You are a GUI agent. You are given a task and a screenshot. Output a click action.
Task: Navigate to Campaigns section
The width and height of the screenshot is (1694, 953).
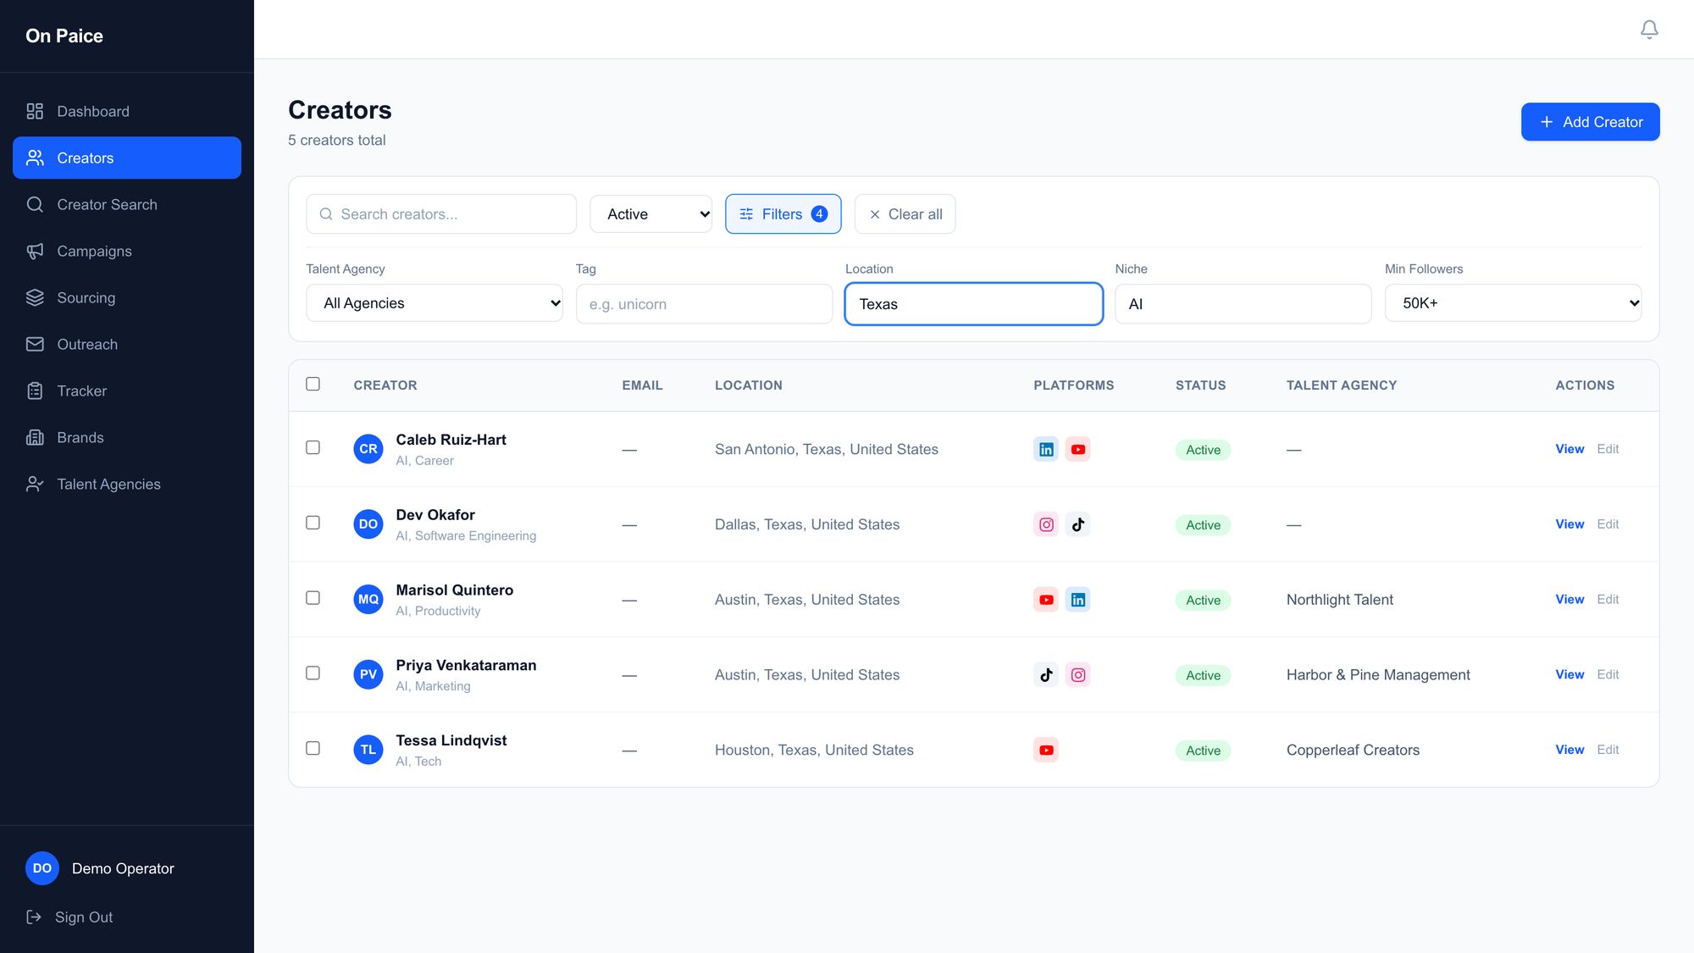point(127,251)
